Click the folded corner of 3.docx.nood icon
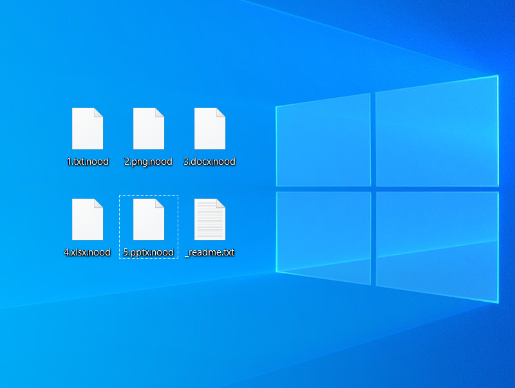Image resolution: width=515 pixels, height=388 pixels. point(221,113)
